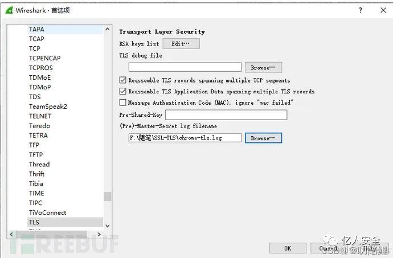Click the (Pre)-Master-Secret log filename label
The height and width of the screenshot is (258, 393).
click(x=168, y=126)
